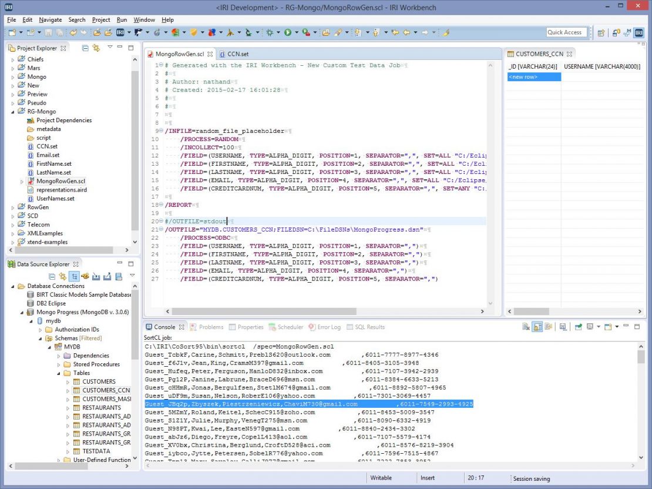Image resolution: width=652 pixels, height=489 pixels.
Task: Select the <new row> cell in CUSTOMERS_CCN
Action: (x=534, y=77)
